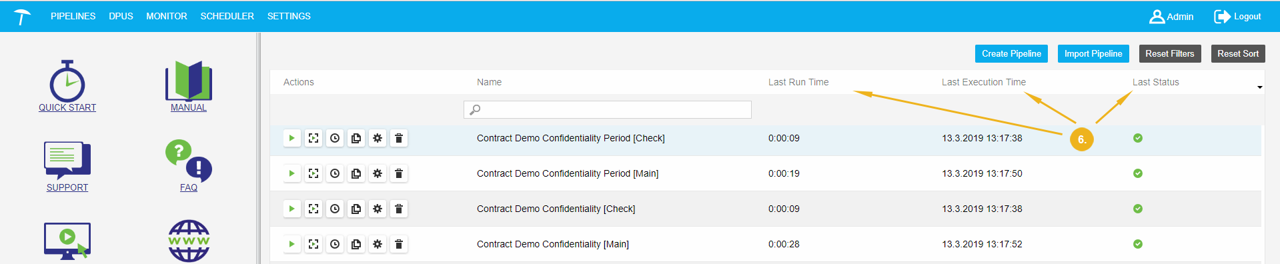
Task: Open the Scheduler menu
Action: [x=227, y=16]
